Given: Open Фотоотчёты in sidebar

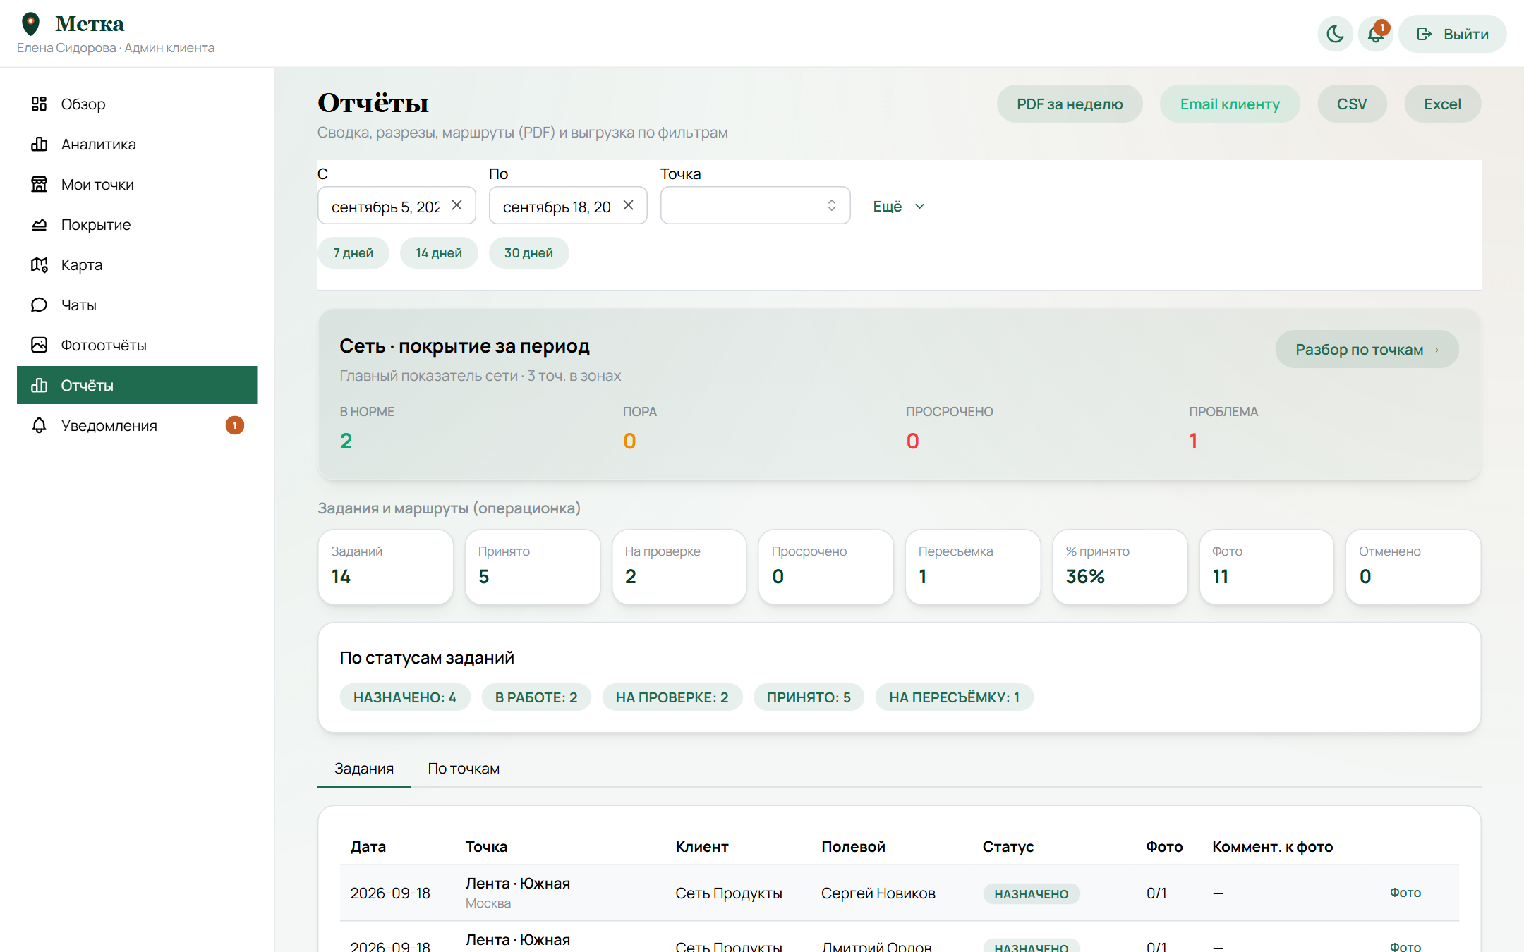Looking at the screenshot, I should 137,345.
